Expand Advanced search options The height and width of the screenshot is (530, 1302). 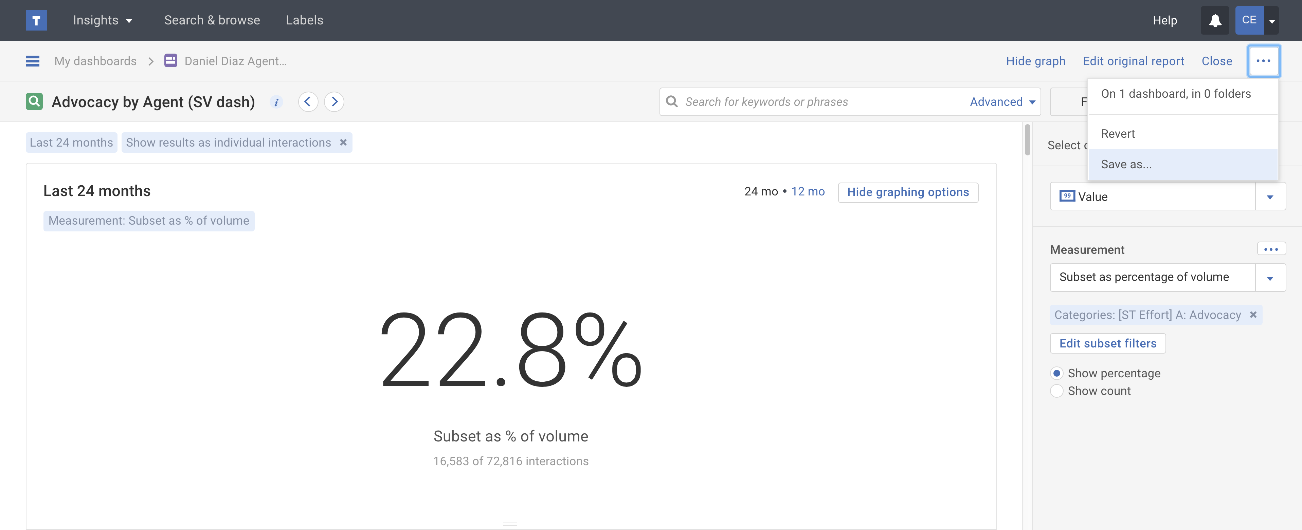tap(1002, 102)
